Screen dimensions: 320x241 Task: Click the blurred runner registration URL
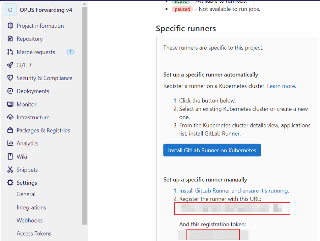232,209
